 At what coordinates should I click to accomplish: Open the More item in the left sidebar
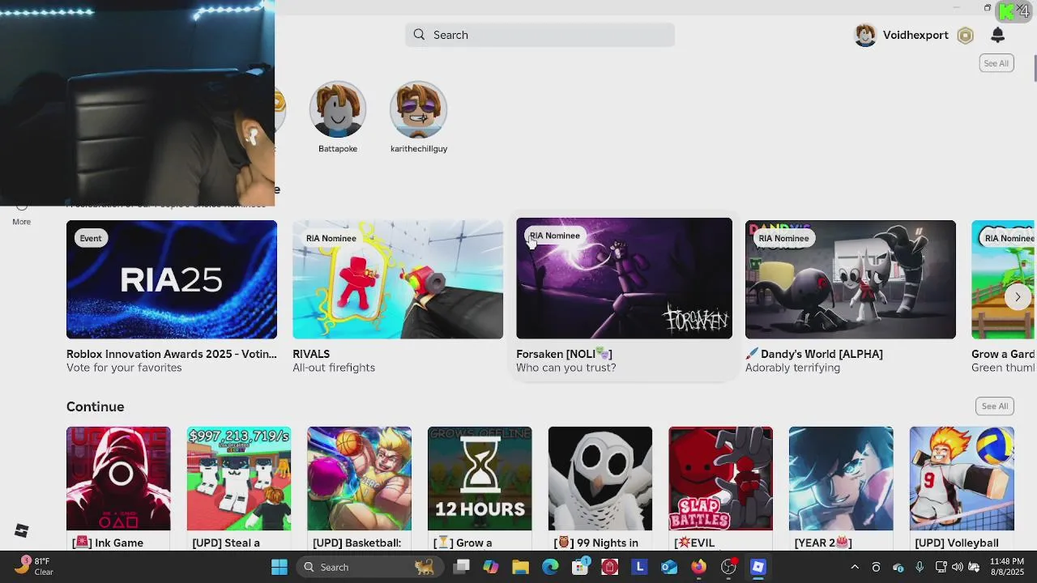(x=22, y=215)
